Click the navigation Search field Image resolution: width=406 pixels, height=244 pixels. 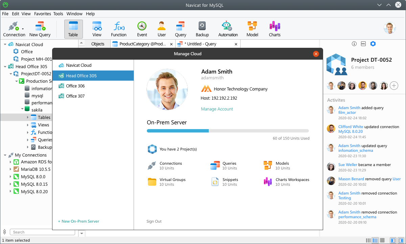(42, 232)
